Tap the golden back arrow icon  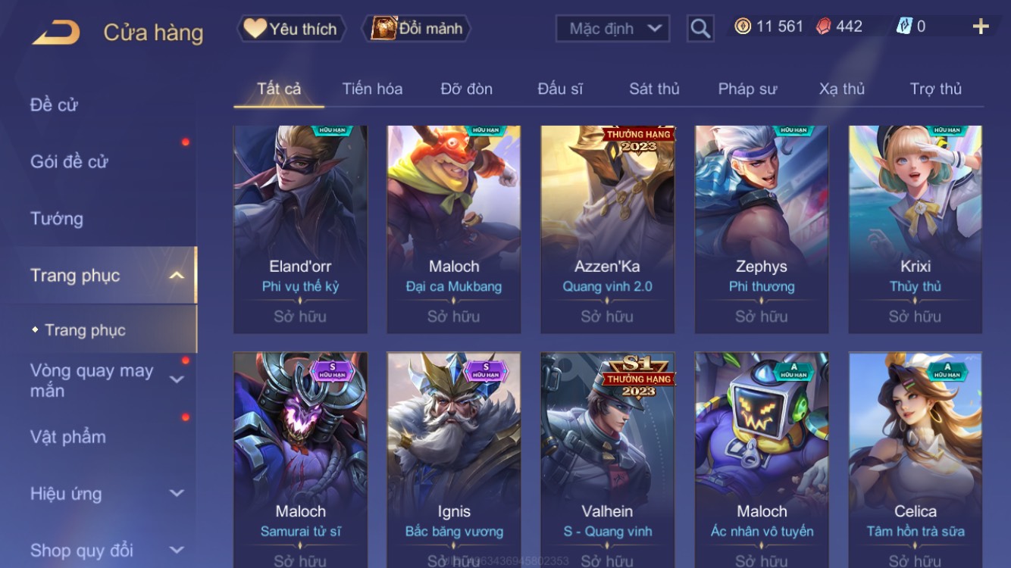(56, 32)
